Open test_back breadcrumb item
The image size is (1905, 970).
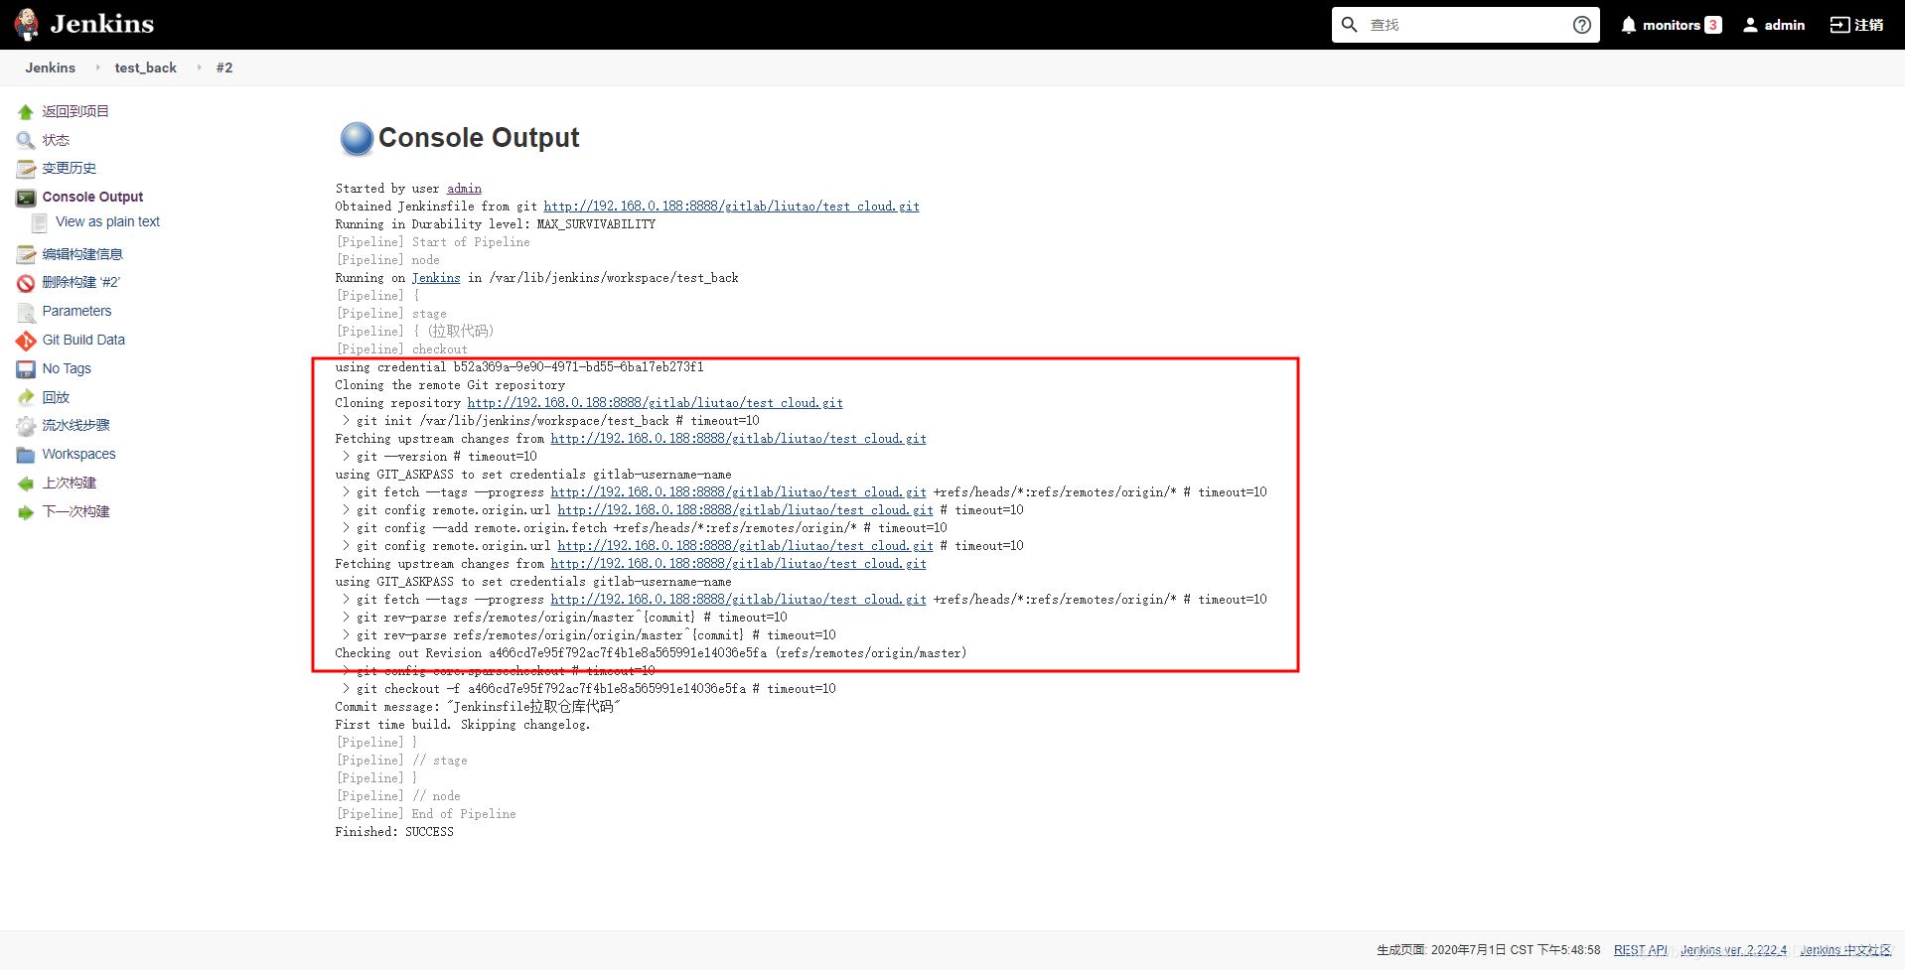pyautogui.click(x=146, y=68)
